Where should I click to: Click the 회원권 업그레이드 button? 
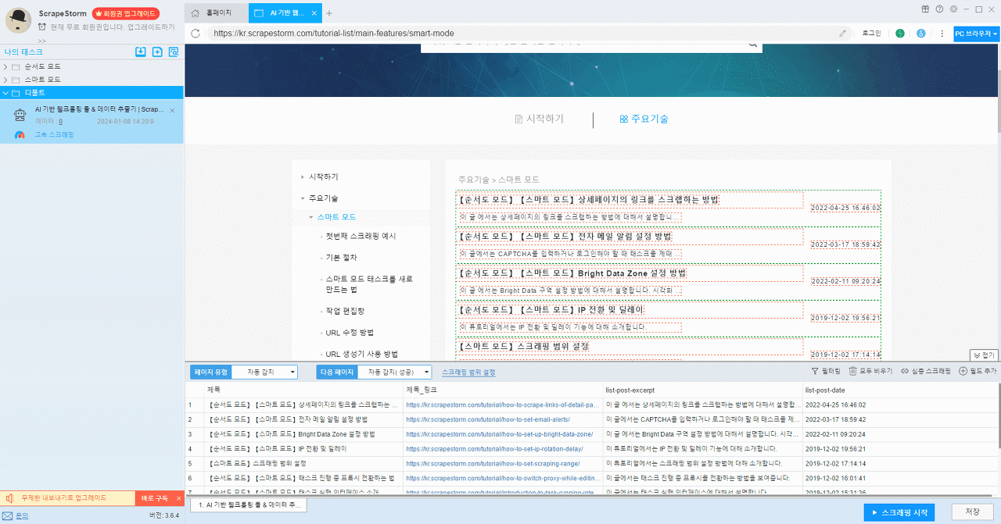[x=125, y=13]
